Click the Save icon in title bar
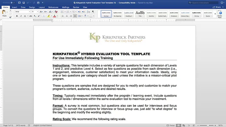Viewport: 226px width, 127px height. 24,3
